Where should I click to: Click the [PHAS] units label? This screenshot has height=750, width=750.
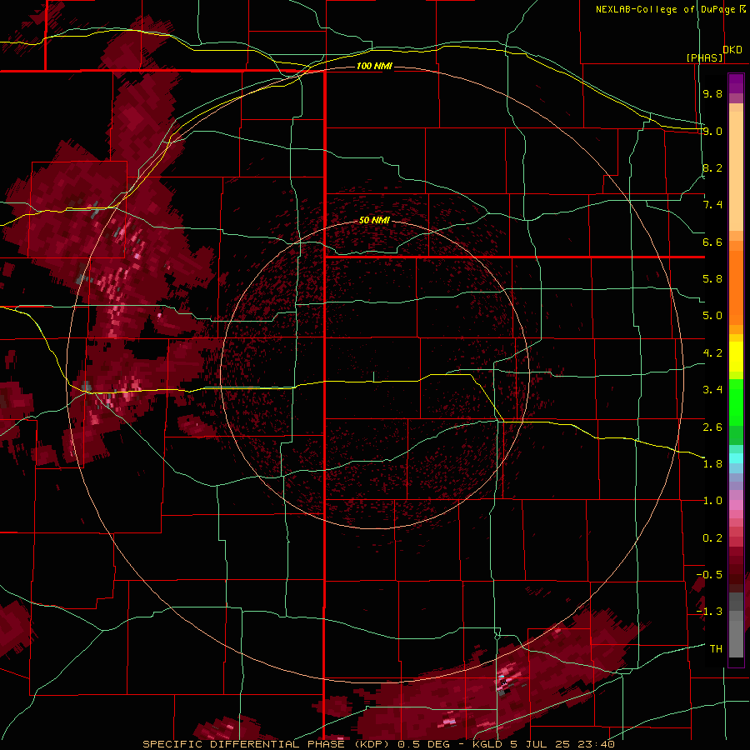(x=704, y=57)
